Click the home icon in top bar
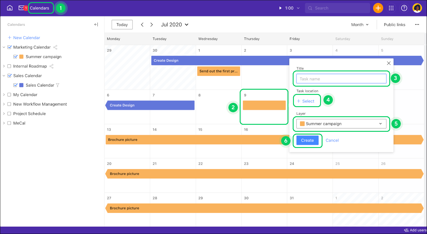The image size is (427, 234). coord(9,8)
